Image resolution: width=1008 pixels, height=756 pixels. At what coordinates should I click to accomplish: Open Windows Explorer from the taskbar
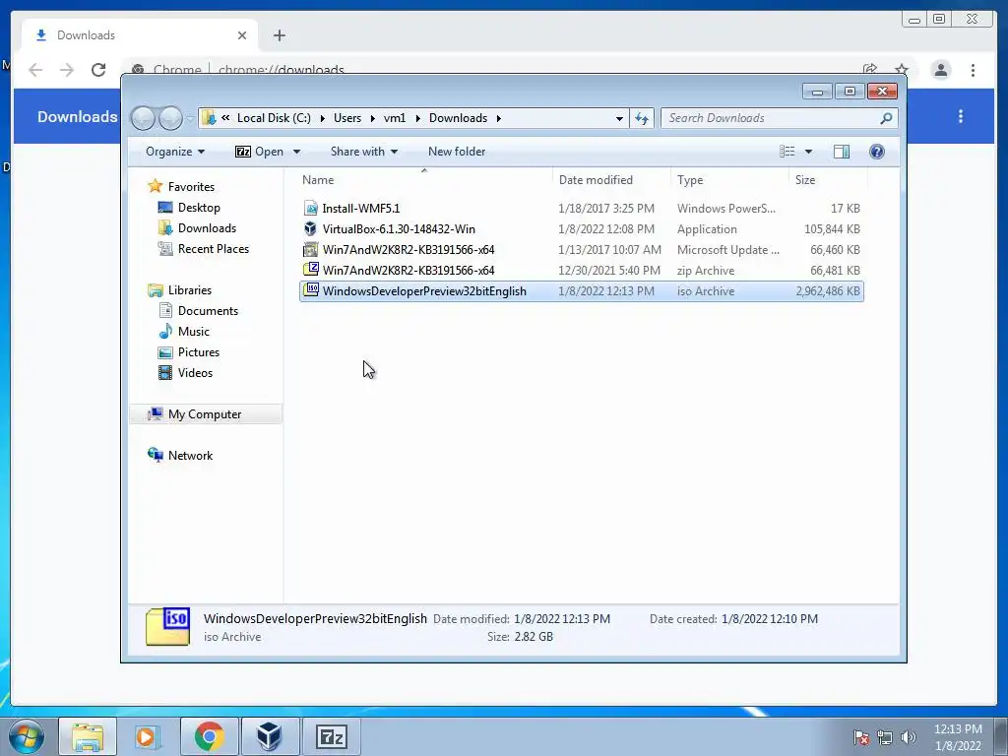coord(88,737)
